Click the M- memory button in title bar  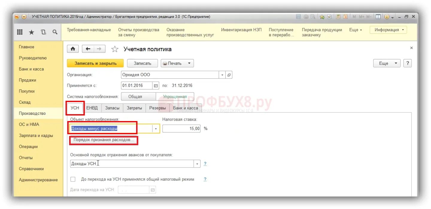(x=369, y=17)
